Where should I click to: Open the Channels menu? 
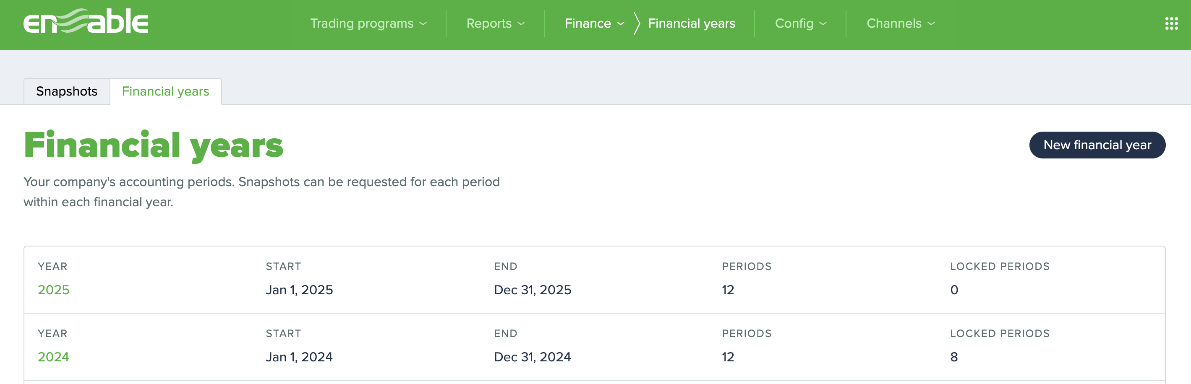(x=893, y=23)
